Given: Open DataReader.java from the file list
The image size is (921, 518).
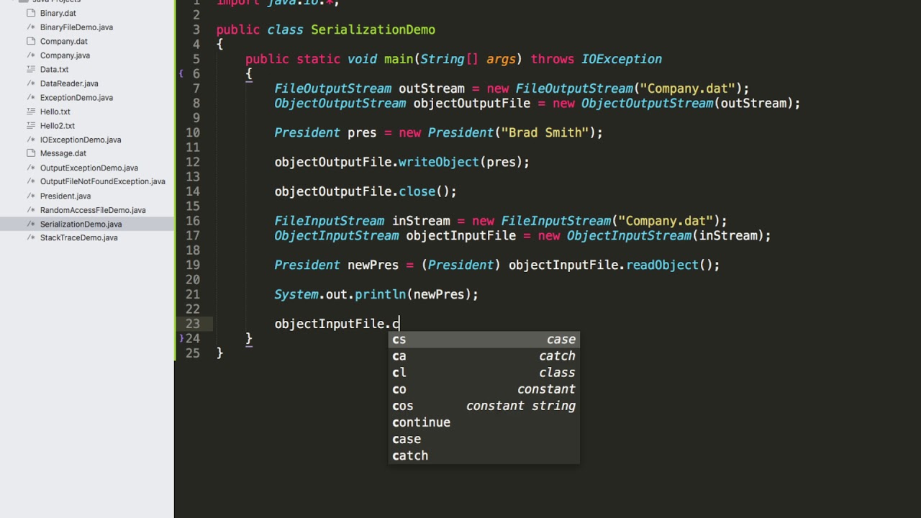Looking at the screenshot, I should 69,83.
